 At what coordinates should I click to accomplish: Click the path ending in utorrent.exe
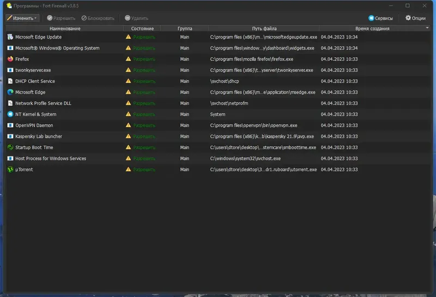tap(263, 169)
